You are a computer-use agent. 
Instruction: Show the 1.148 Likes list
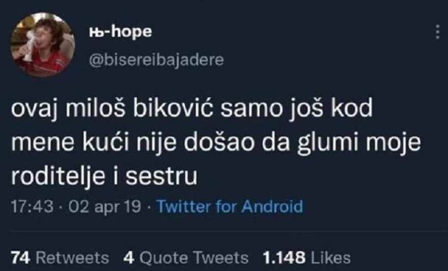click(x=306, y=258)
